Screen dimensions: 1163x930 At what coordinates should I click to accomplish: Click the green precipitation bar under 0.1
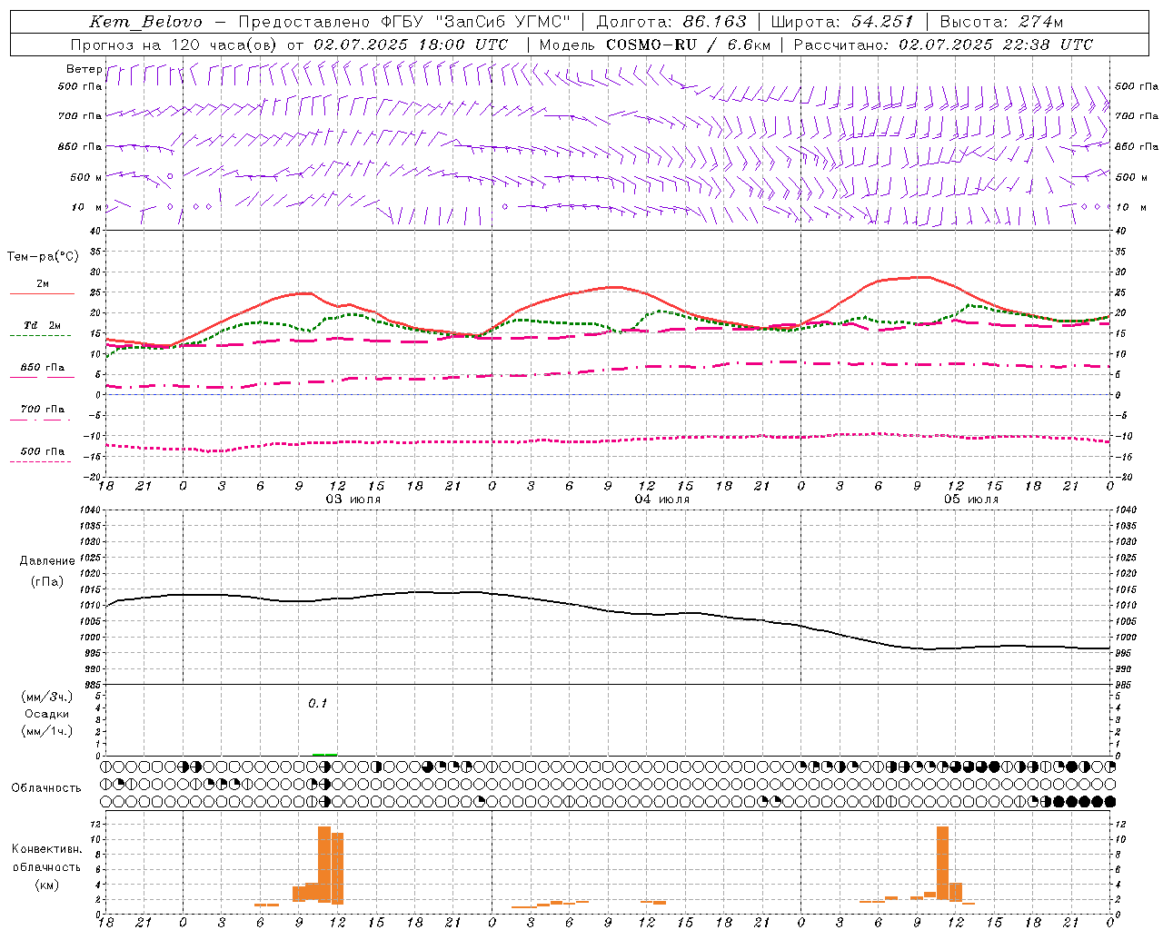325,754
